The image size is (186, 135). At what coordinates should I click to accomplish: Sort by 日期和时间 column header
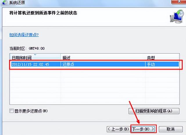(x=35, y=58)
